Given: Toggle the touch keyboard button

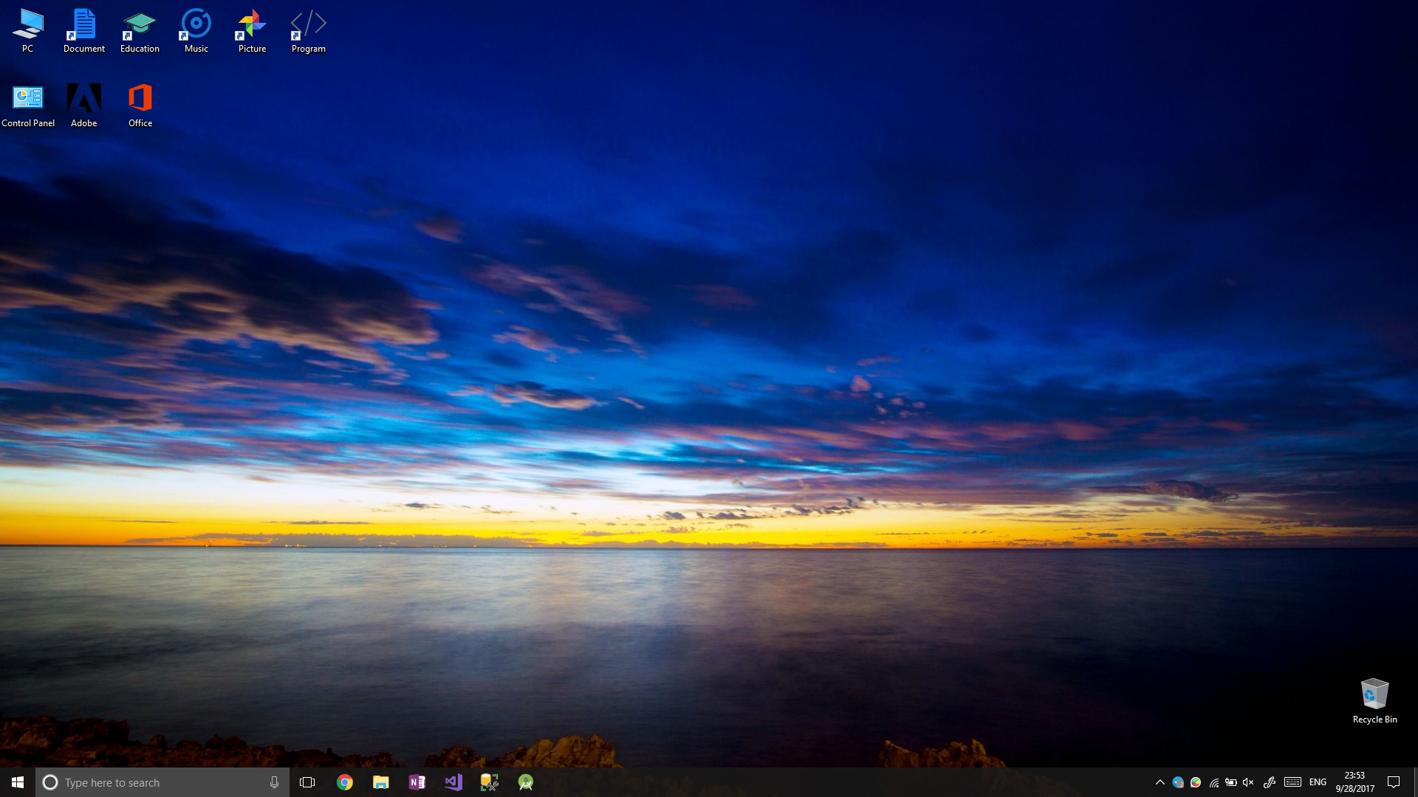Looking at the screenshot, I should (1292, 782).
